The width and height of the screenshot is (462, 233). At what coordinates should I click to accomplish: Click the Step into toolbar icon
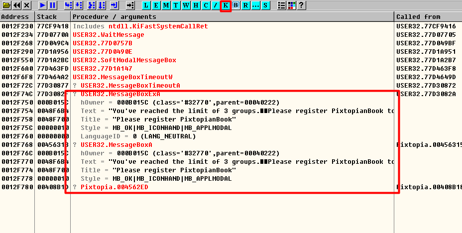(x=68, y=5)
